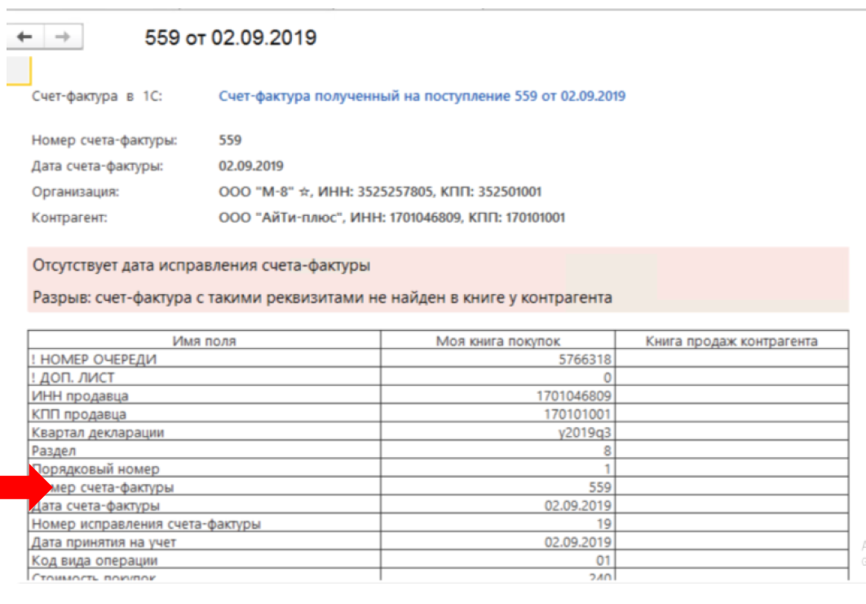This screenshot has width=866, height=604.
Task: Click the label "Счет-фактура в 1С:"
Action: point(97,96)
